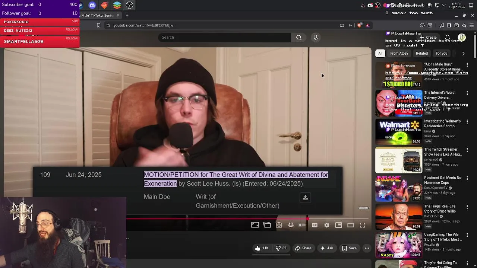Open UsagiDarling video title link

pyautogui.click(x=443, y=237)
